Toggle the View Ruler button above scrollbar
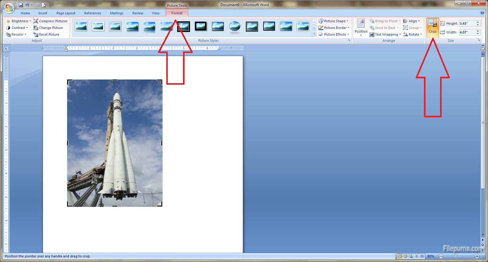The height and width of the screenshot is (262, 488). coord(483,48)
